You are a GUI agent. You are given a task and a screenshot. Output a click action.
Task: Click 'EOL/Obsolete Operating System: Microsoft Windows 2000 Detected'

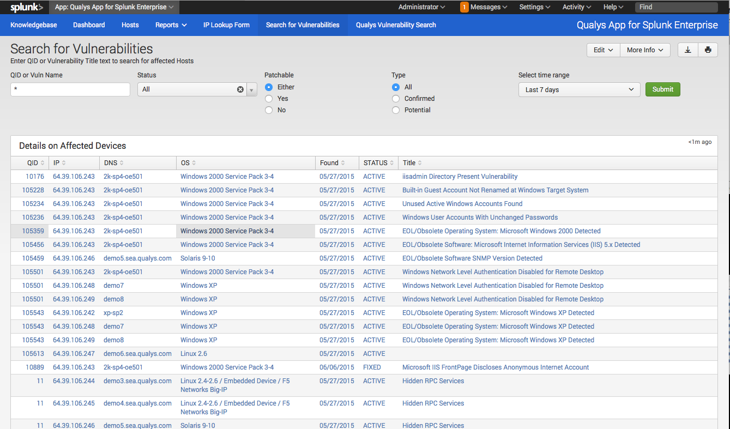502,231
